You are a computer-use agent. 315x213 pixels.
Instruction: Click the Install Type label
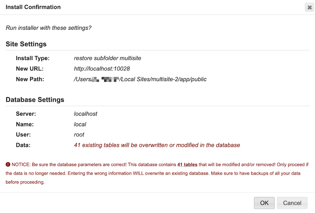tap(32, 58)
